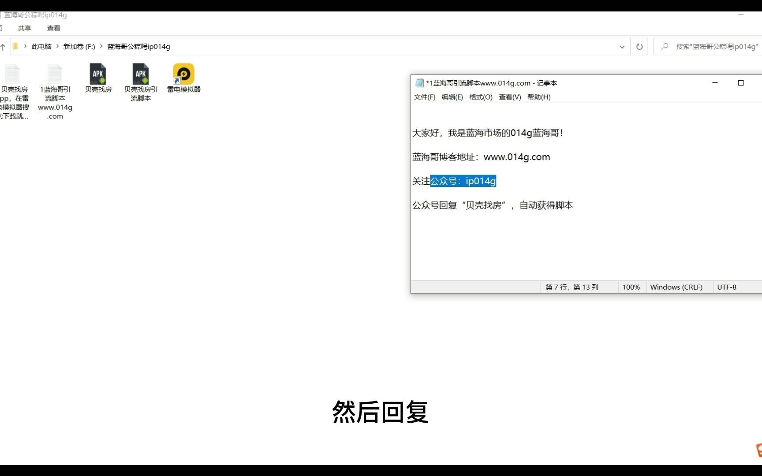
Task: Select the 贝壳找房app text file icon
Action: click(12, 74)
